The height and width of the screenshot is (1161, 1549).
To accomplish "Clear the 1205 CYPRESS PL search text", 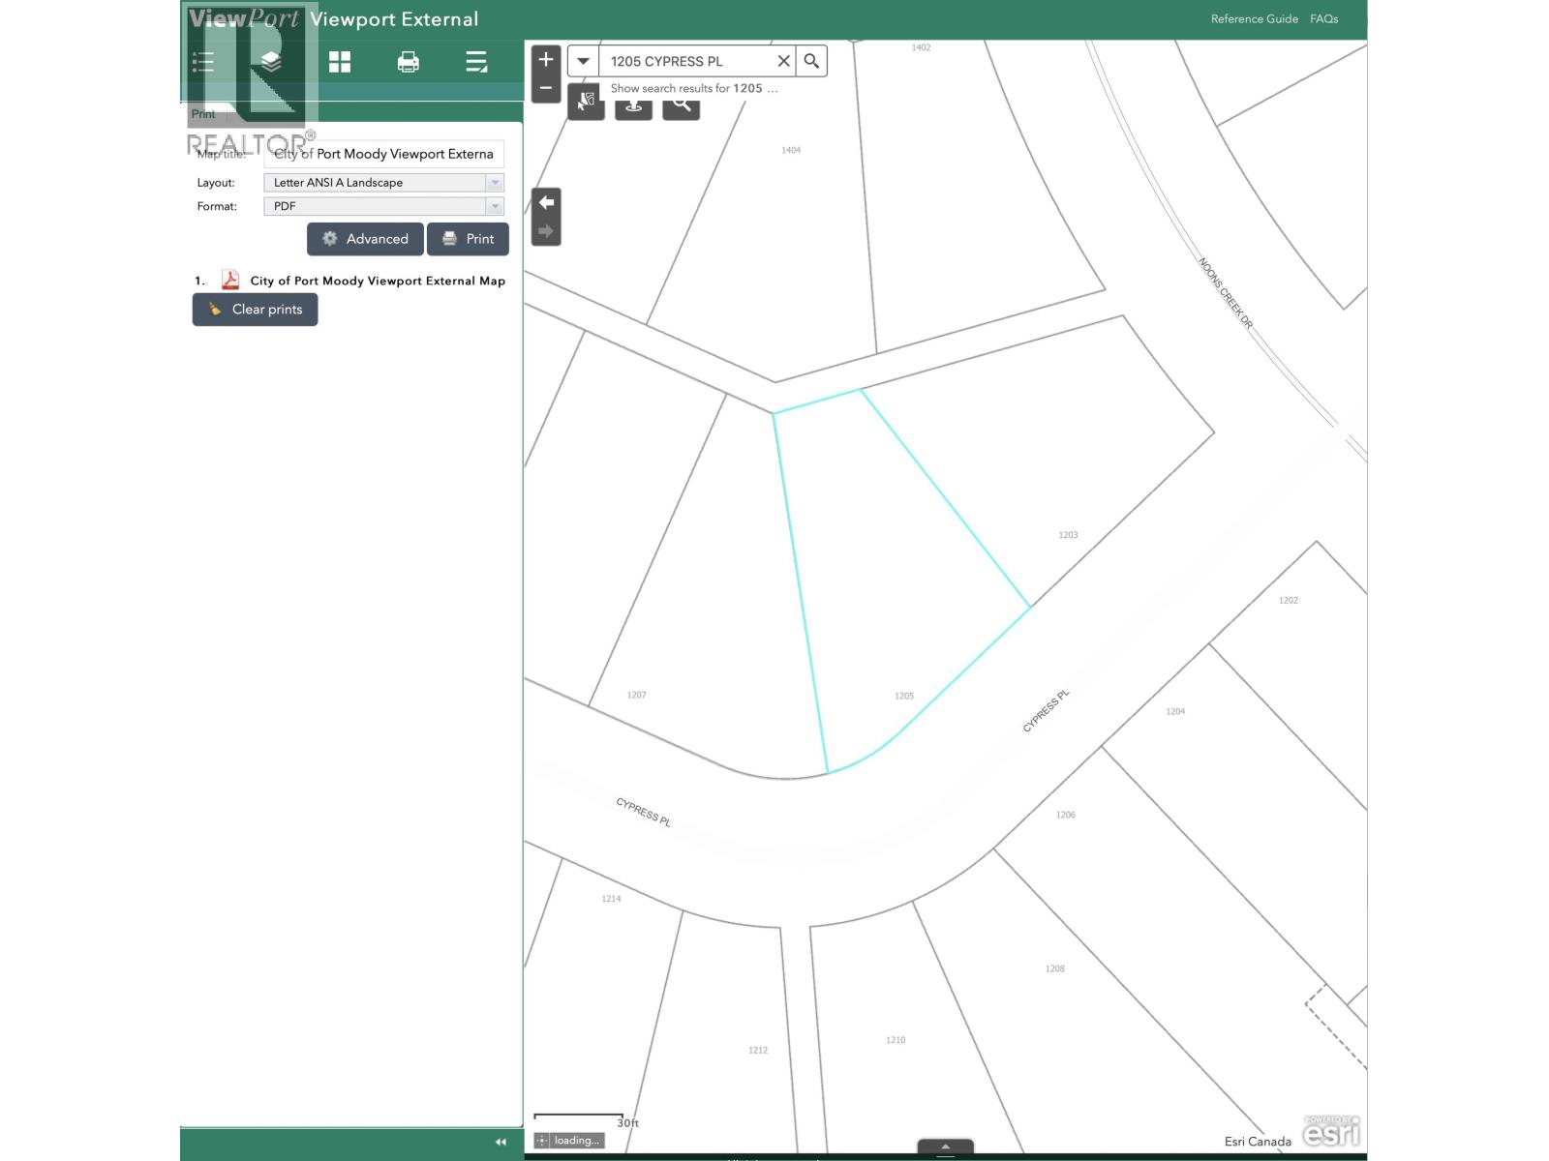I will click(x=783, y=61).
